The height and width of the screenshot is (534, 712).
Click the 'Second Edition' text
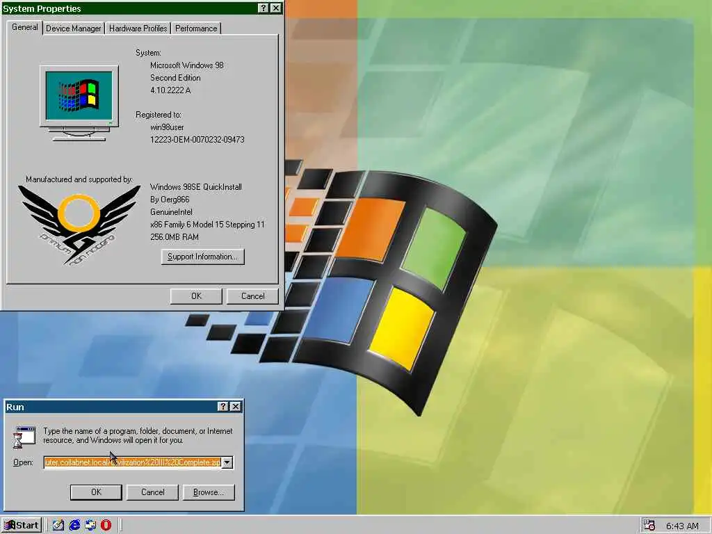coord(176,78)
